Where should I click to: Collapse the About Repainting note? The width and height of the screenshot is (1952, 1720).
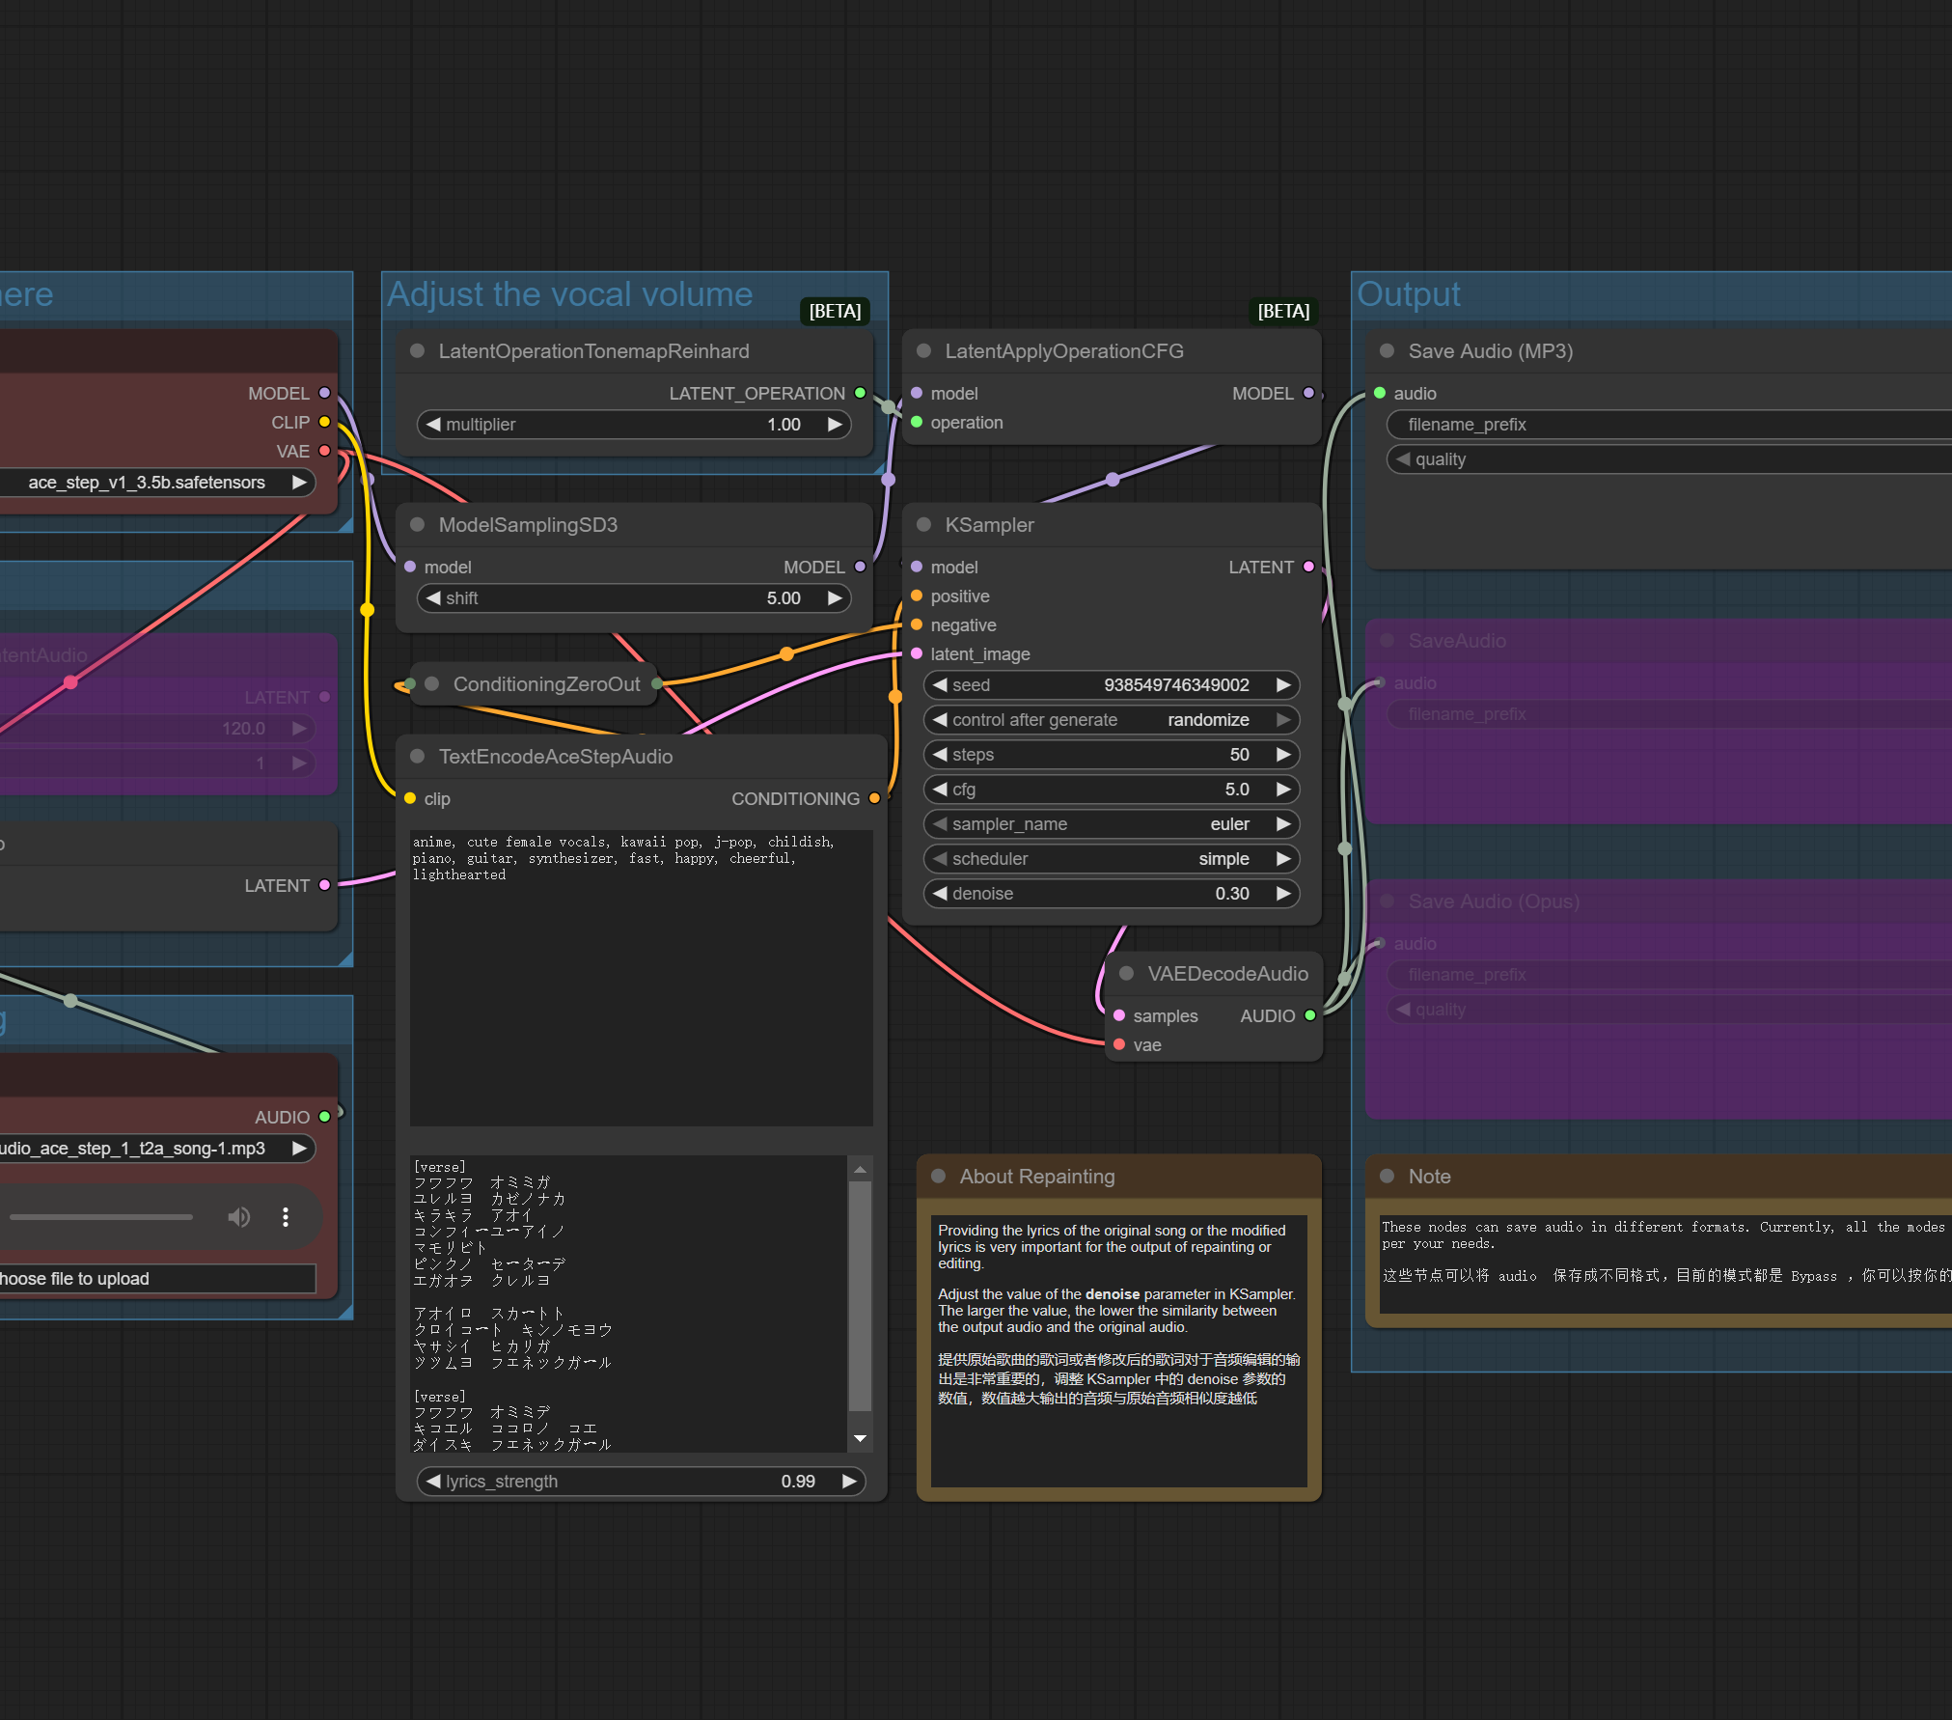[938, 1177]
